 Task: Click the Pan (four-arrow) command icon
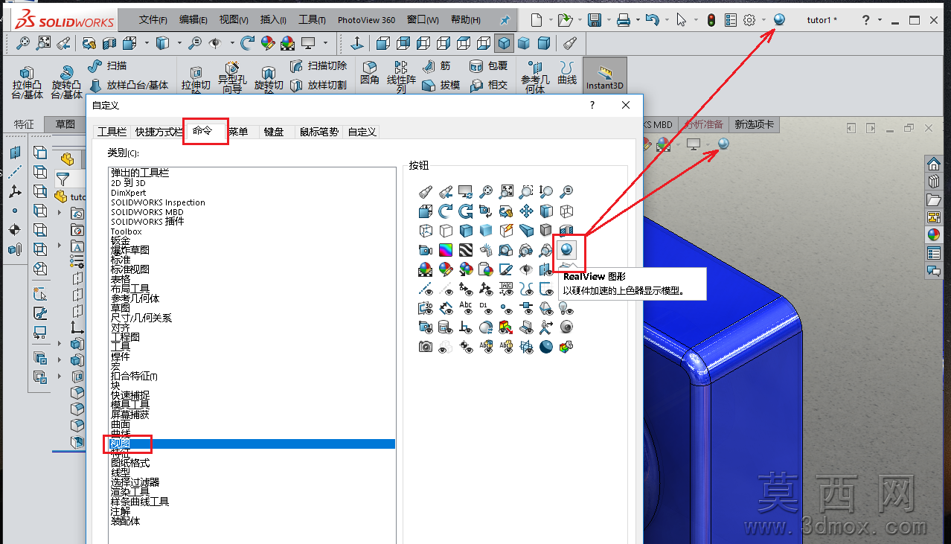(x=526, y=211)
